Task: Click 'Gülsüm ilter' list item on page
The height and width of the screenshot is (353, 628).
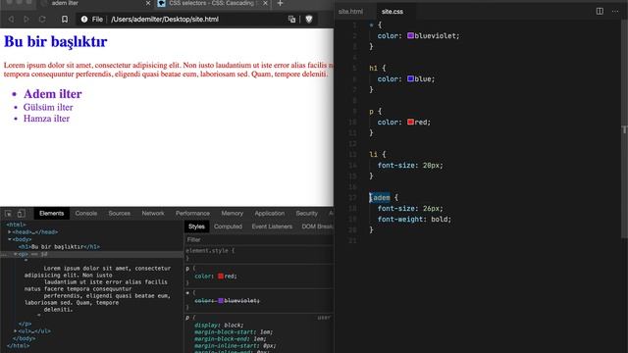Action: pyautogui.click(x=48, y=107)
